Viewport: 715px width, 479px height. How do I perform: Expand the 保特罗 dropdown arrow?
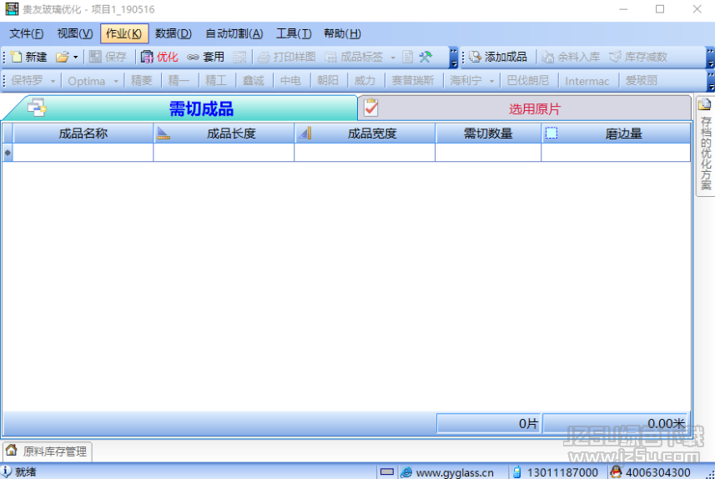point(53,81)
